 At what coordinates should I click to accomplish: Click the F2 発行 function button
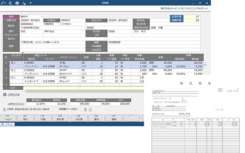coord(26,118)
